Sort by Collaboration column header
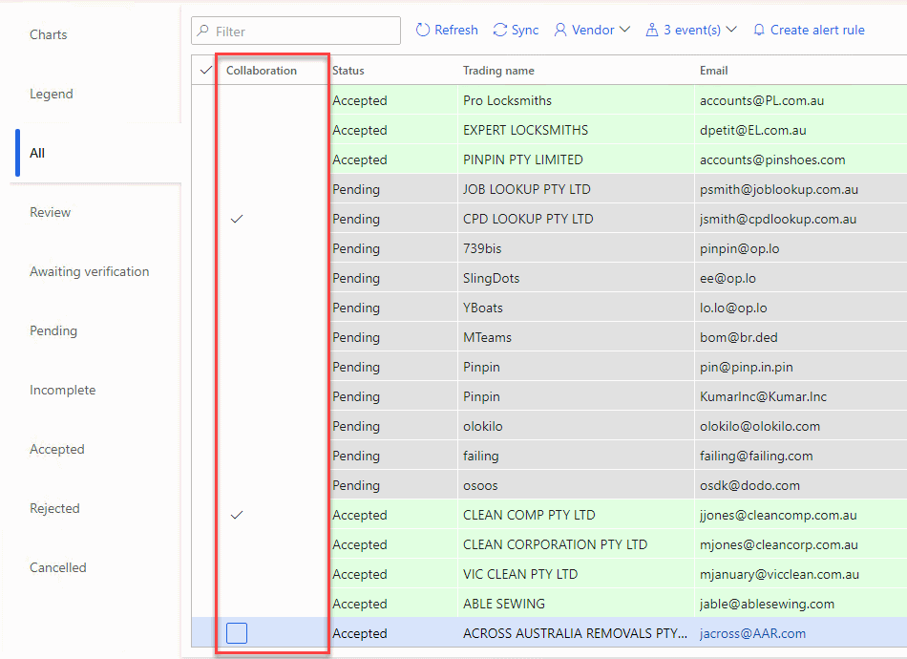 (262, 71)
